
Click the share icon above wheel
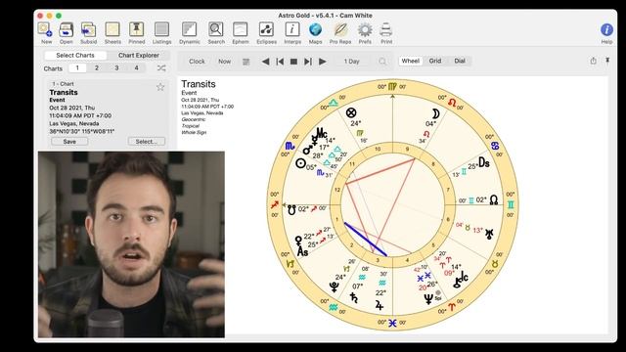coord(594,61)
